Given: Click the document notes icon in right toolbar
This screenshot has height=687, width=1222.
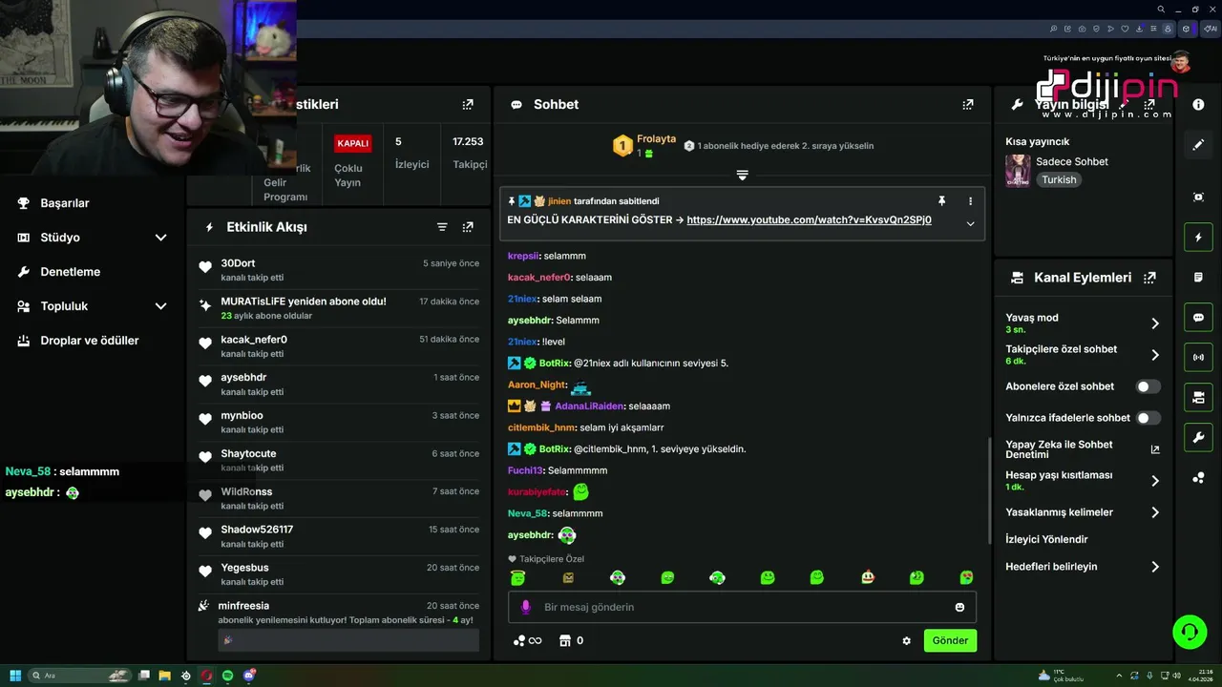Looking at the screenshot, I should [x=1198, y=277].
